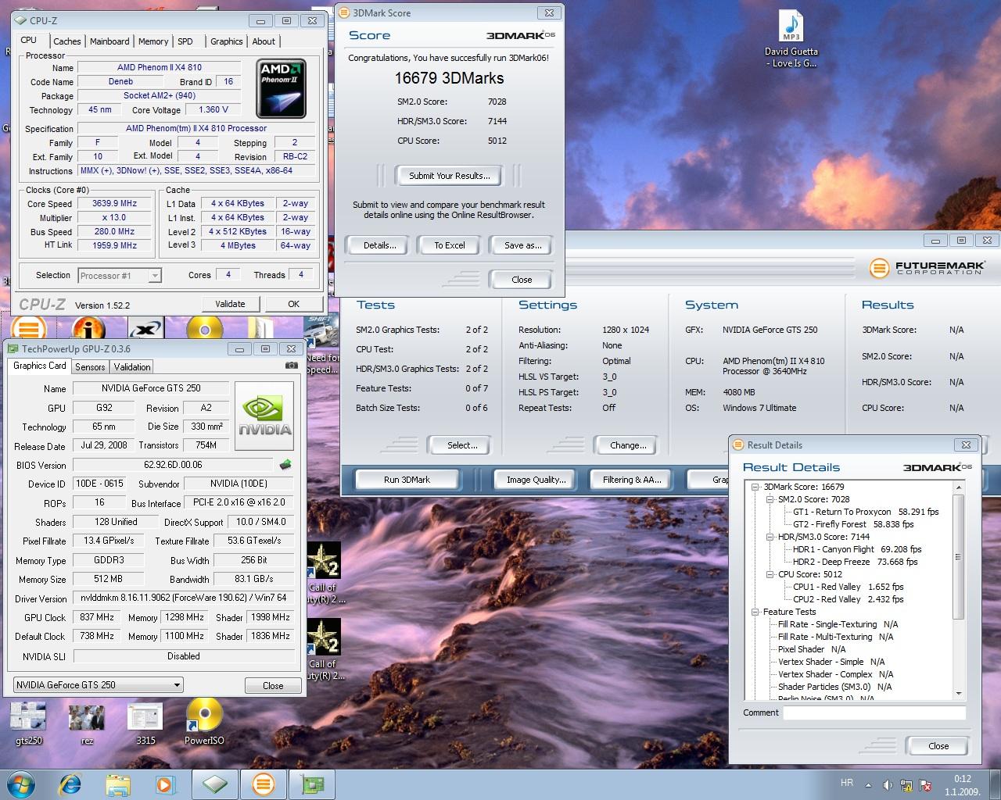Viewport: 1001px width, 800px height.
Task: Click the GPU-Z screenshot camera icon
Action: tap(291, 365)
